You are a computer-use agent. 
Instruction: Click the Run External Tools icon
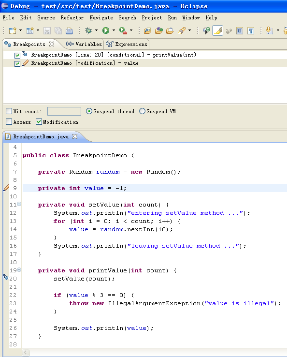coord(123,30)
